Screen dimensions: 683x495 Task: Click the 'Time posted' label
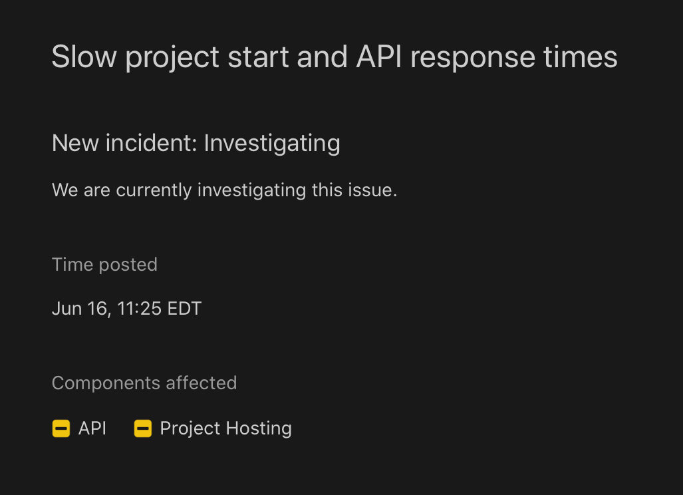click(104, 265)
